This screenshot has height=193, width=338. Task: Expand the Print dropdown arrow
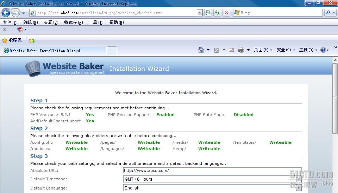click(248, 50)
